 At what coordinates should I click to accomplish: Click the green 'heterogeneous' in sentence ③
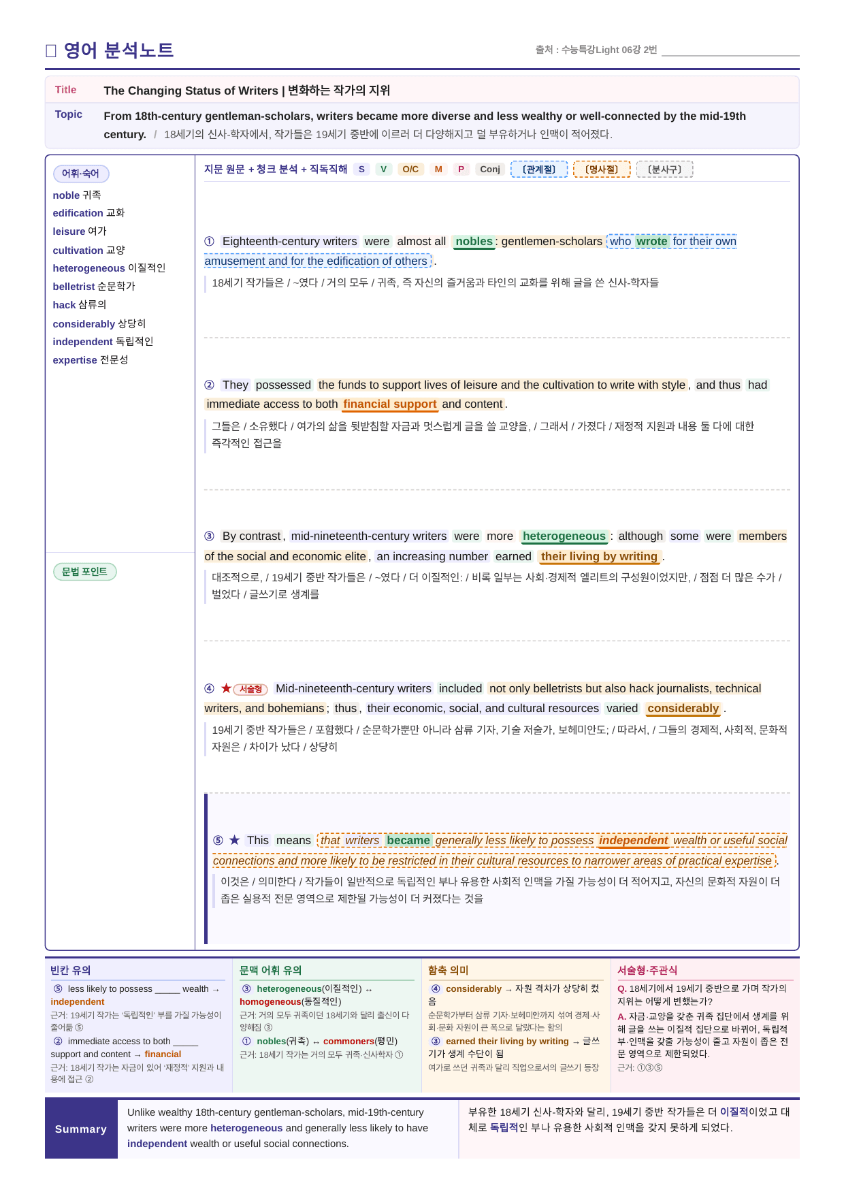(x=564, y=536)
